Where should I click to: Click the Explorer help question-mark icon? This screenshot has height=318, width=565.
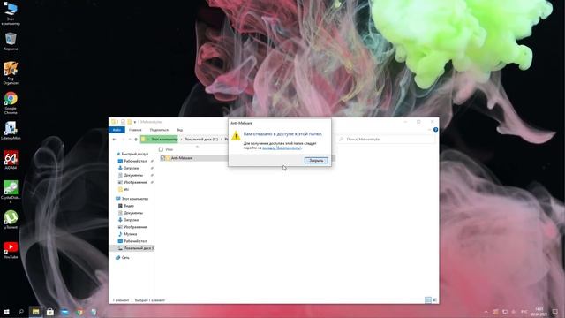click(x=435, y=130)
